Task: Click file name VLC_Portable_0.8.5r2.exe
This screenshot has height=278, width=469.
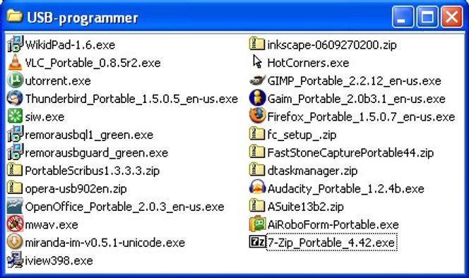Action: point(93,63)
